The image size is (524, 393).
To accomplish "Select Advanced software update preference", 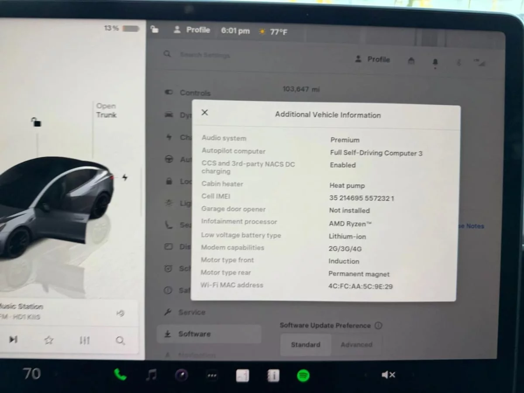I will pyautogui.click(x=356, y=345).
